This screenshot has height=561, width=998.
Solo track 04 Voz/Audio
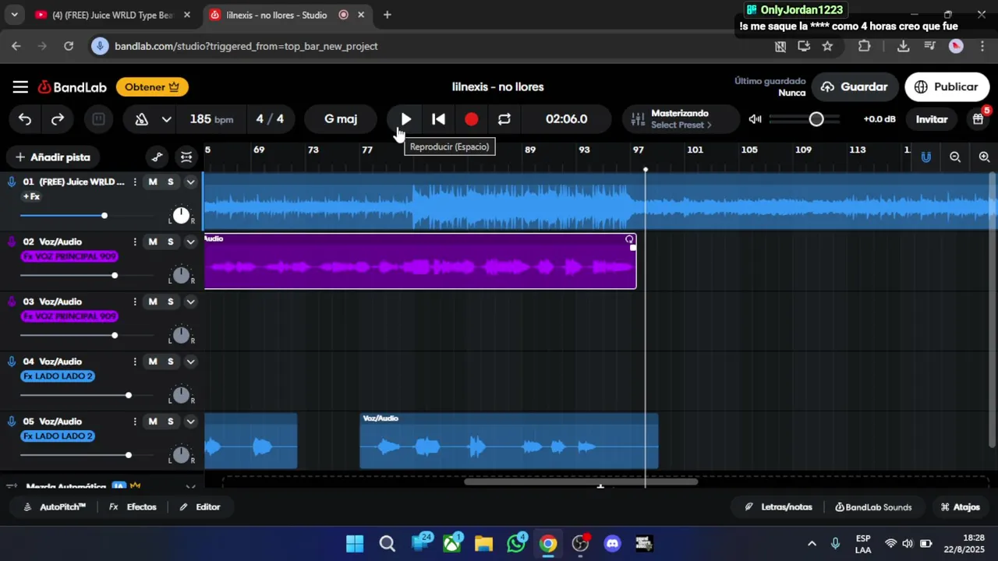(170, 362)
